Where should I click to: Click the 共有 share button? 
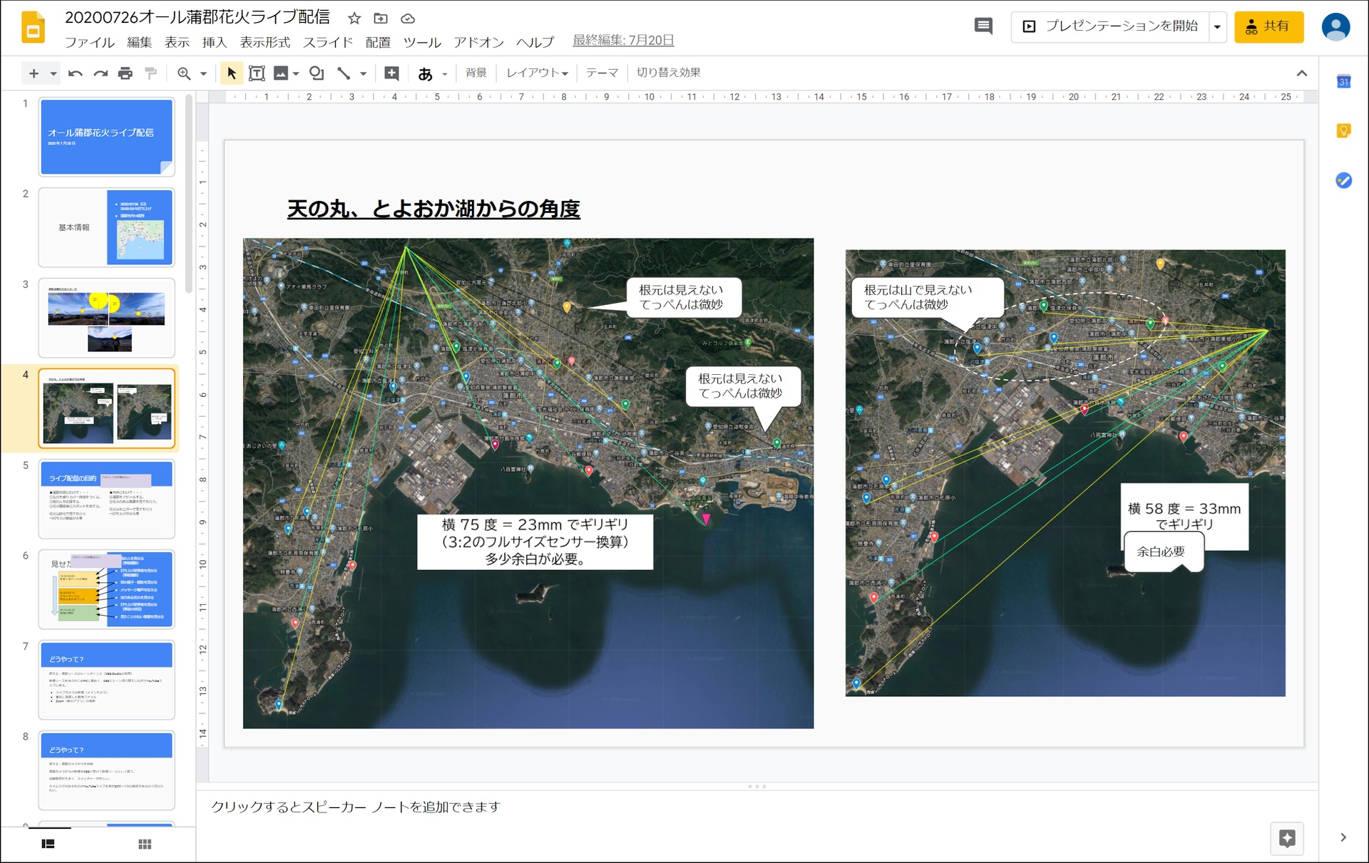pyautogui.click(x=1268, y=27)
